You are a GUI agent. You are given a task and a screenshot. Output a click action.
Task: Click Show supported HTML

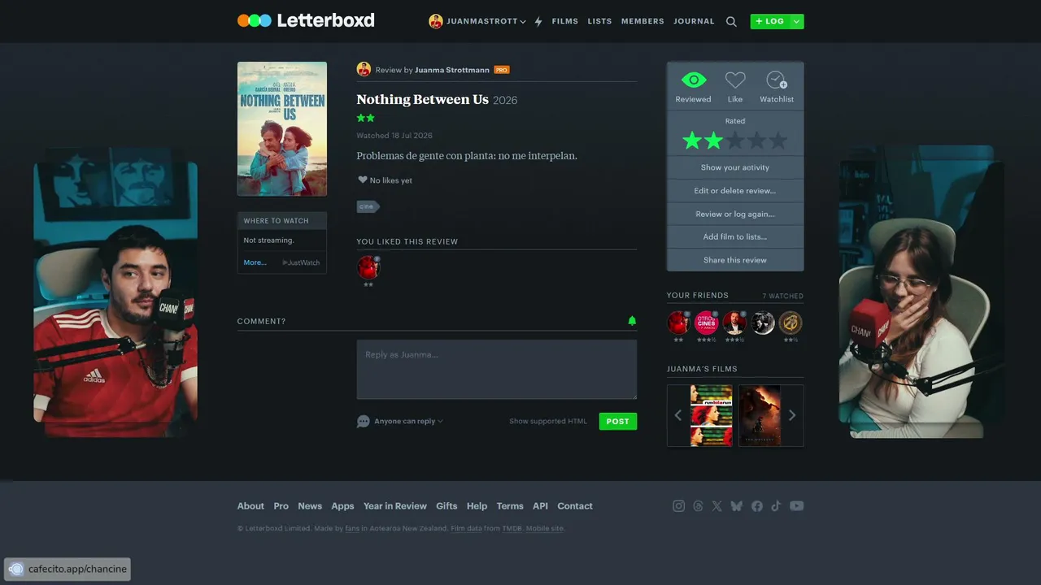pos(548,422)
